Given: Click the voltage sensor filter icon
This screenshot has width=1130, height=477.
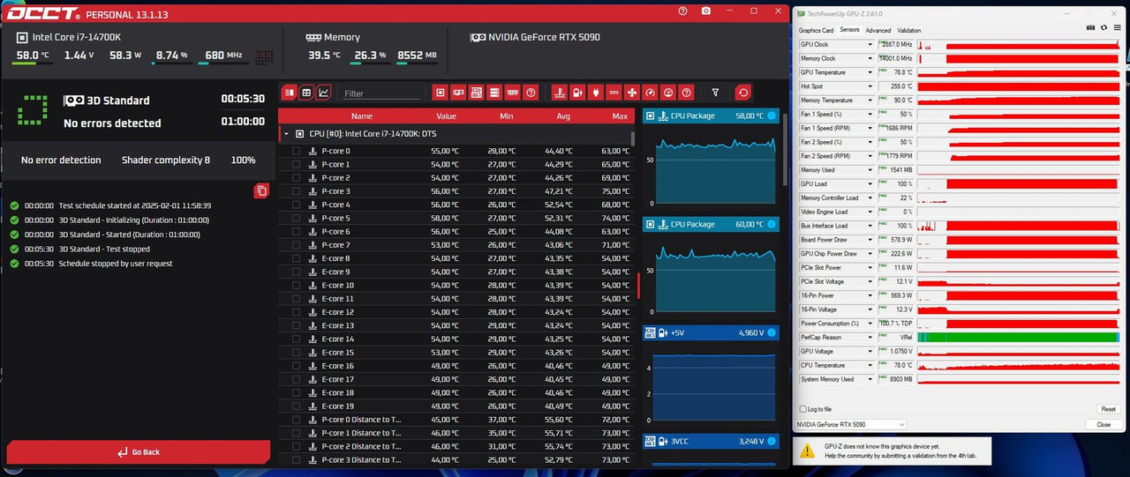Looking at the screenshot, I should pyautogui.click(x=577, y=93).
